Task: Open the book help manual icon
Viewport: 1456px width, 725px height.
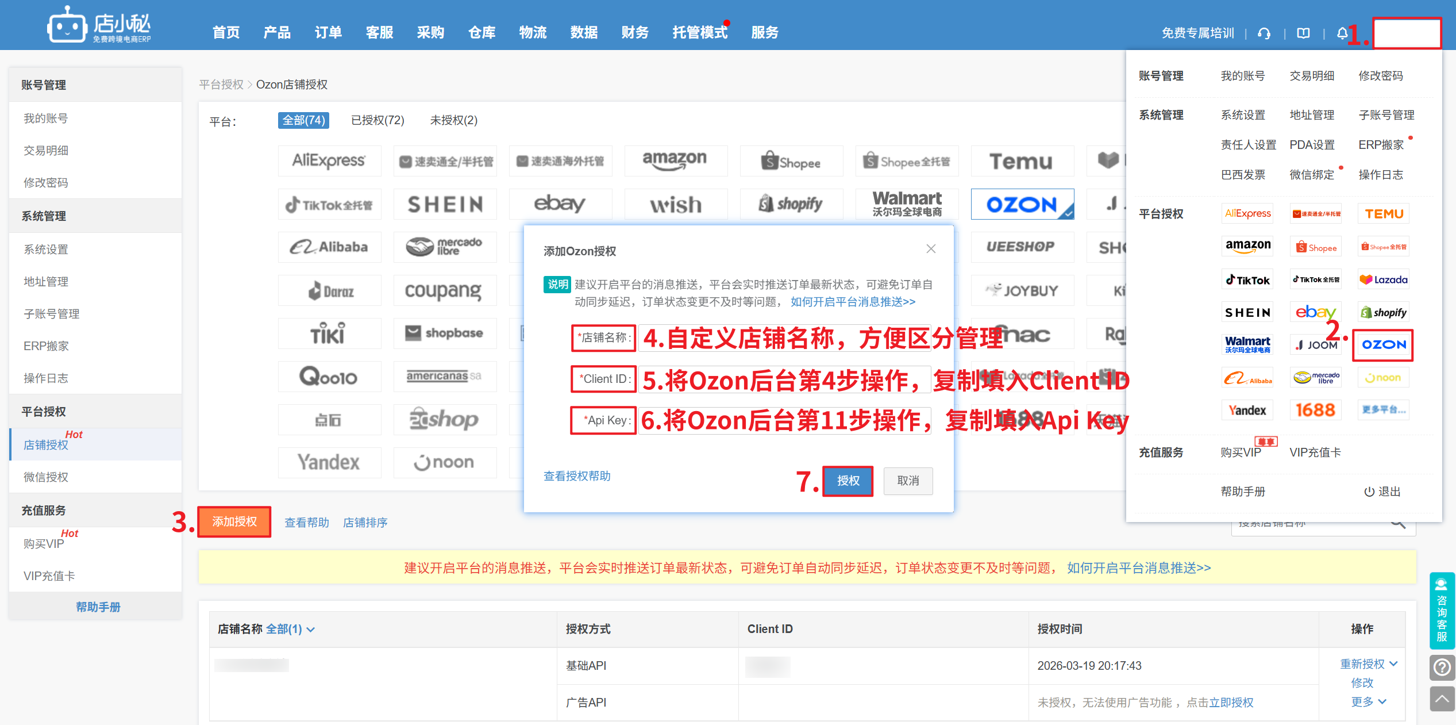Action: pos(1304,33)
